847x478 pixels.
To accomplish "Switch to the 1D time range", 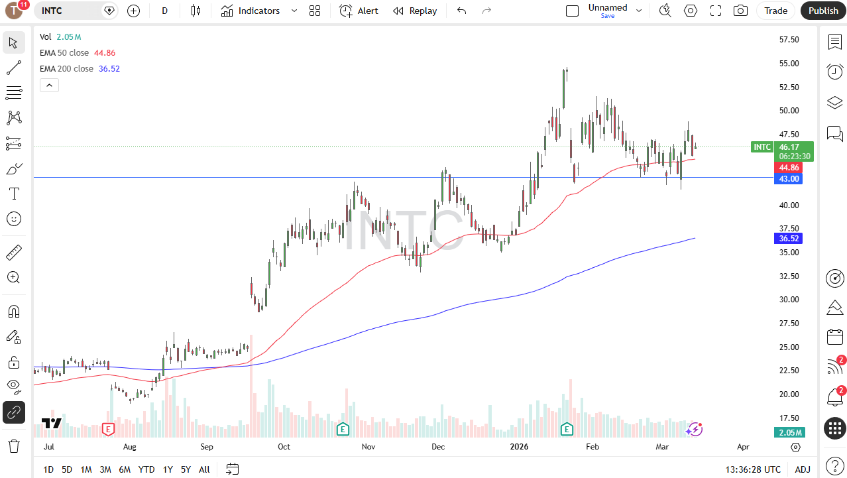I will (x=48, y=469).
